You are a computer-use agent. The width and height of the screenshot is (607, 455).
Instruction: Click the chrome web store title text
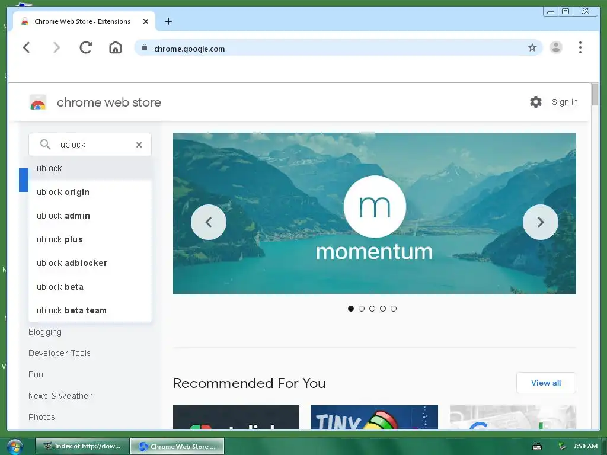point(109,102)
